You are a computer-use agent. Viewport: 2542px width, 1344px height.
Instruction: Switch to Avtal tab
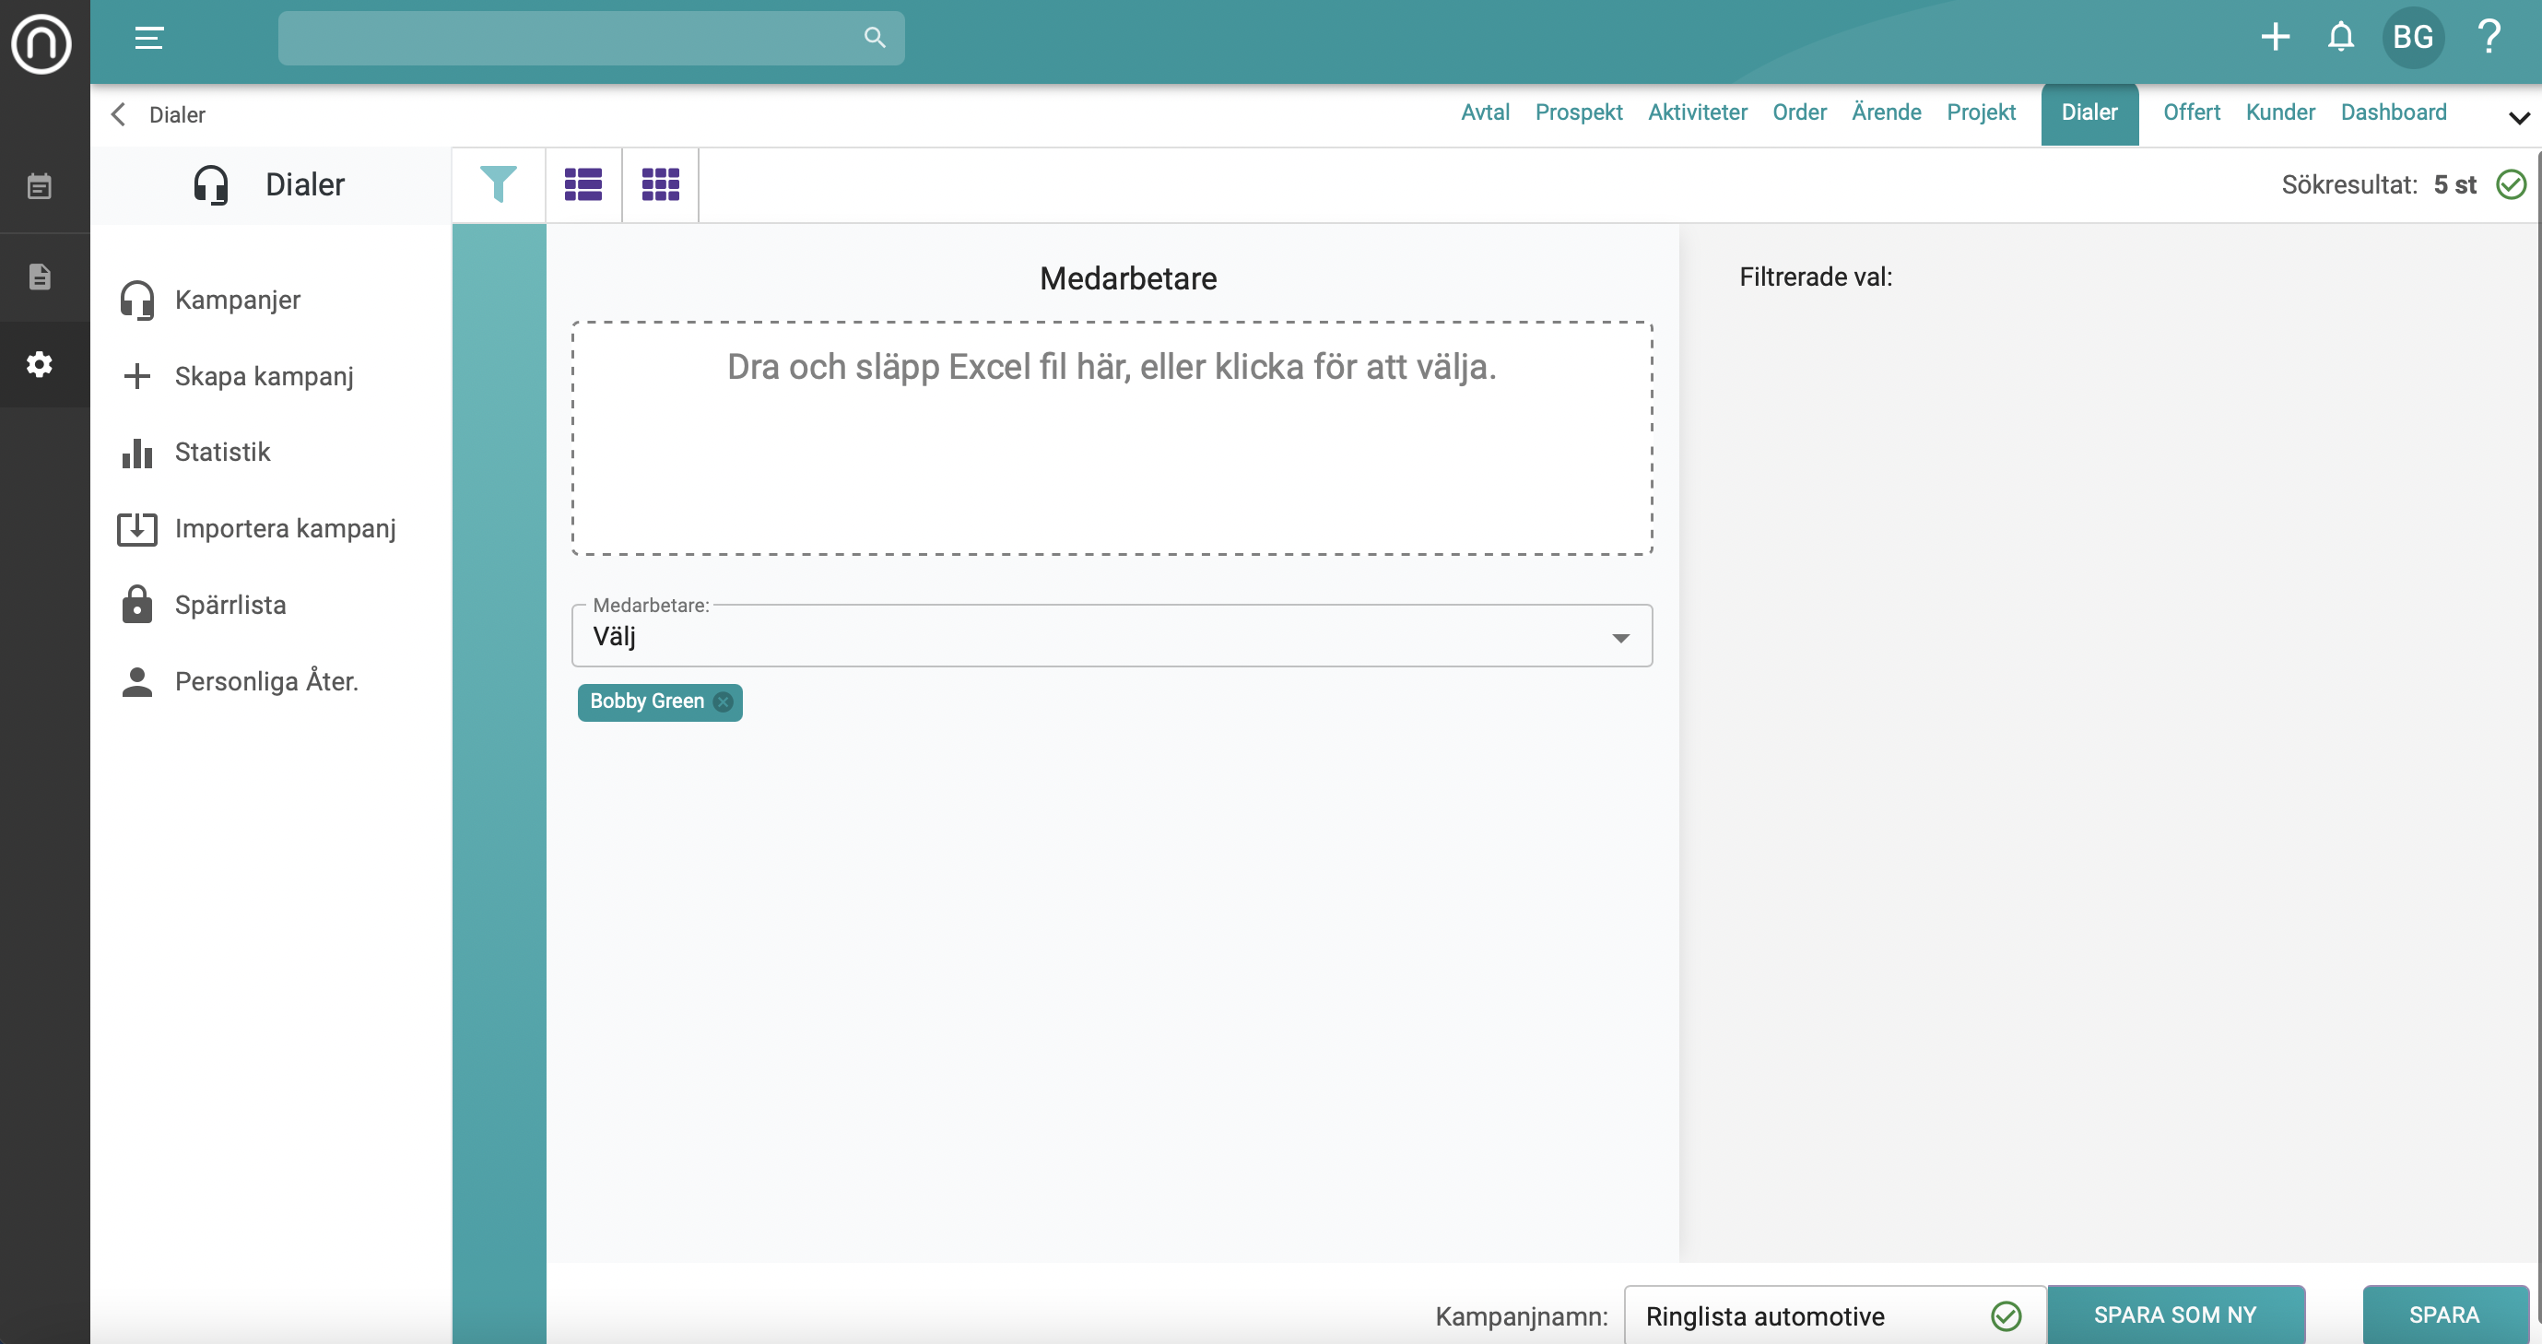[x=1485, y=112]
